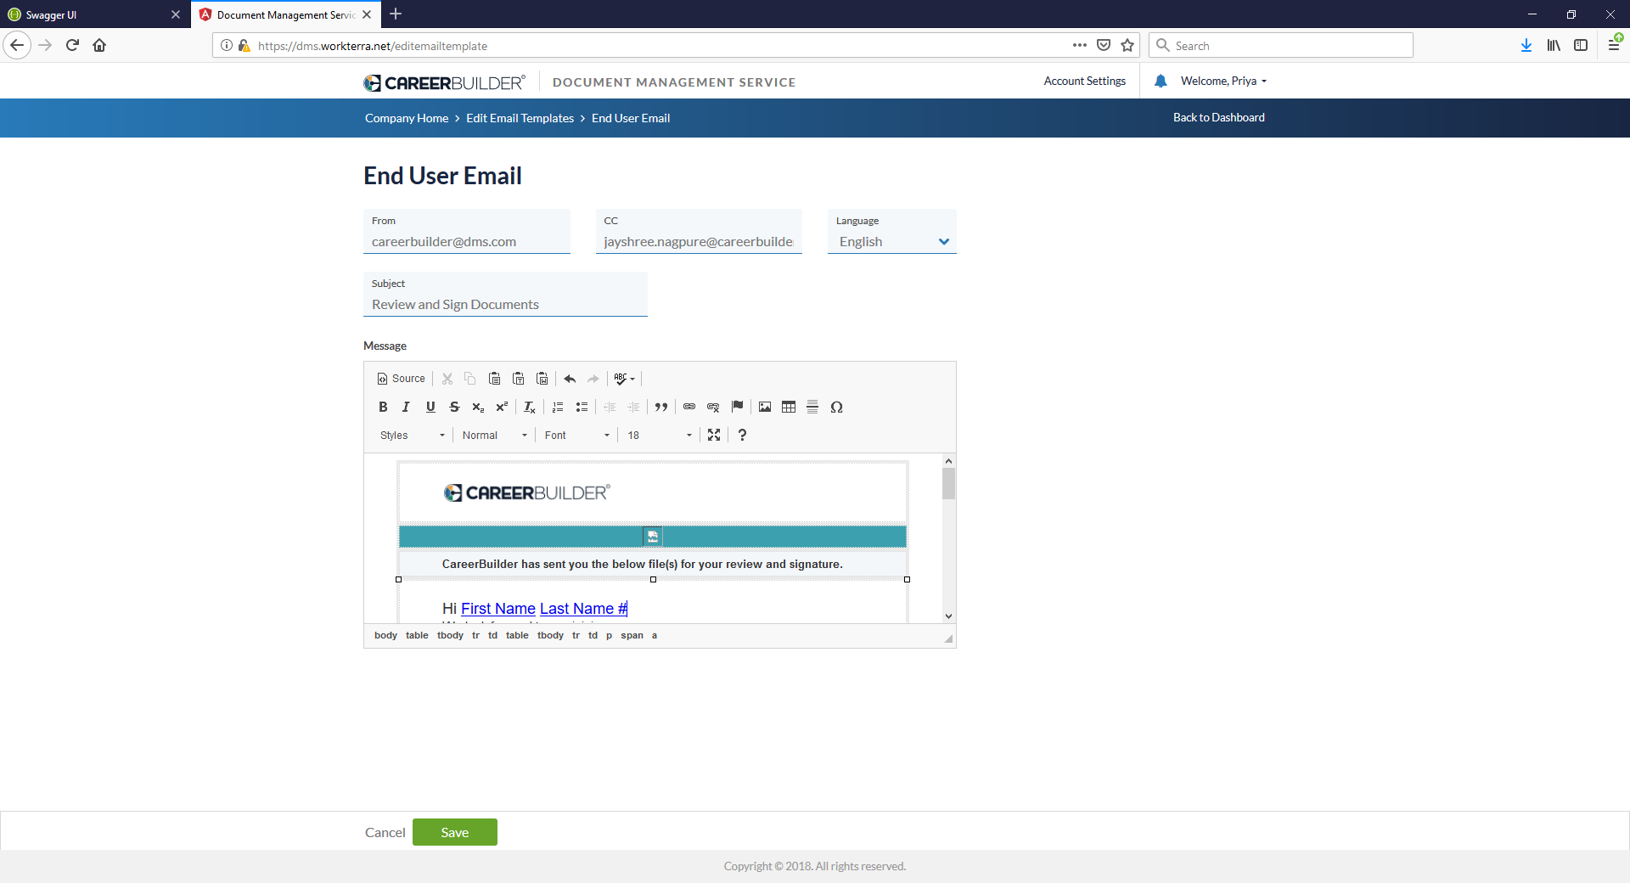This screenshot has width=1630, height=883.
Task: Select the body element in path bar
Action: click(x=385, y=635)
